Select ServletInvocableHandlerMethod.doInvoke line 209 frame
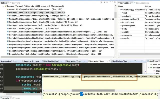 click(58, 32)
